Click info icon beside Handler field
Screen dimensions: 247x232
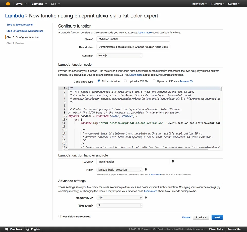(173, 162)
